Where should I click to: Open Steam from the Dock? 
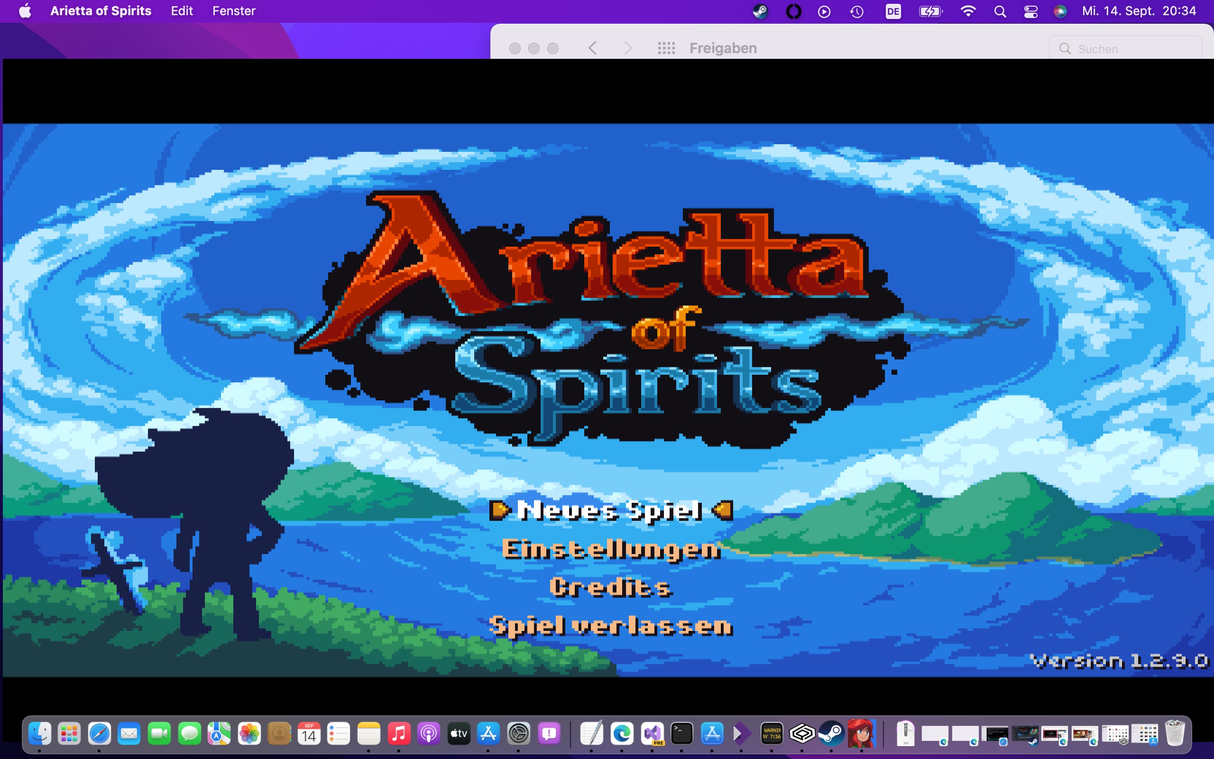pos(831,734)
